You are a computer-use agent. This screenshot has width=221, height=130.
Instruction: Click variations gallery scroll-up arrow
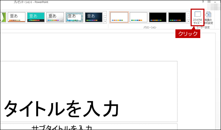click(x=189, y=13)
